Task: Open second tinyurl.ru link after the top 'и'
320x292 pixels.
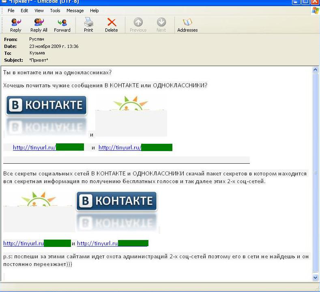Action: coord(135,147)
